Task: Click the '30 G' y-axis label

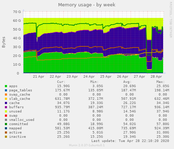Action: point(17,47)
